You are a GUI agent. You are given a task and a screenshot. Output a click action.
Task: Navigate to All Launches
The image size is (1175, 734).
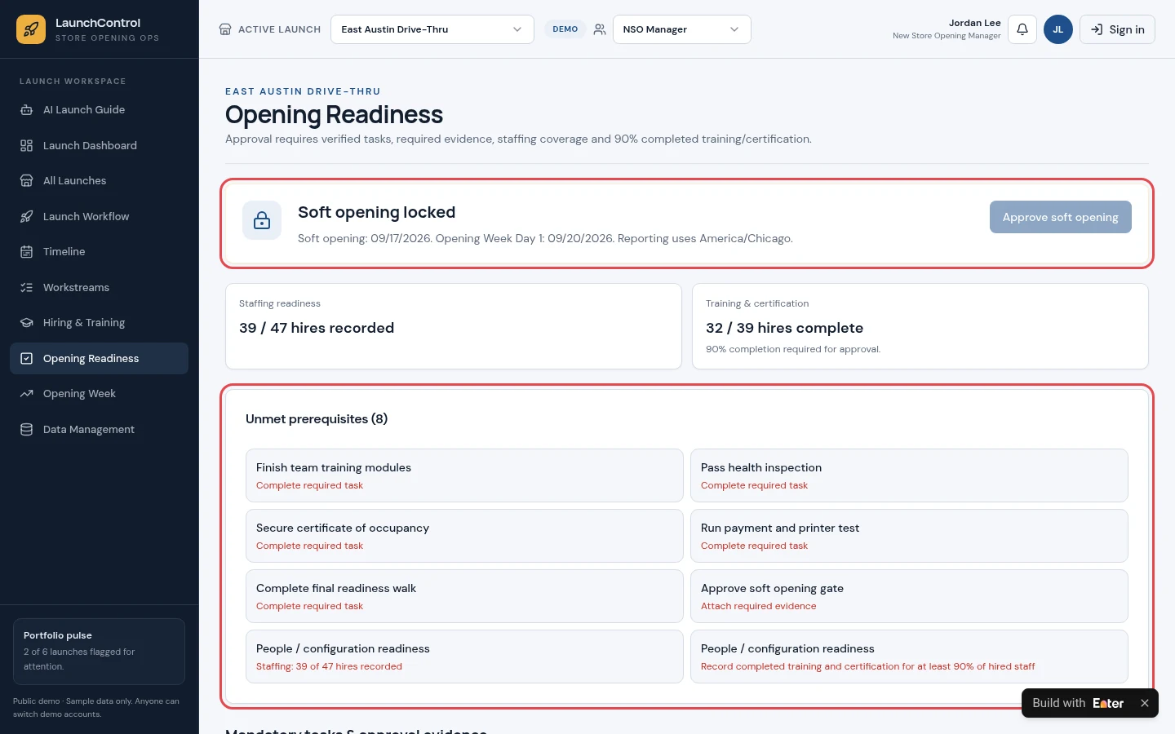[x=99, y=181]
